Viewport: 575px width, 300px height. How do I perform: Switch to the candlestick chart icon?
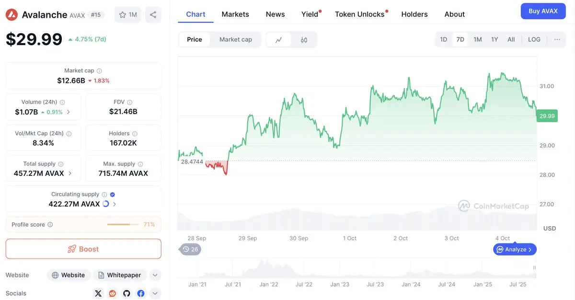[x=304, y=40]
